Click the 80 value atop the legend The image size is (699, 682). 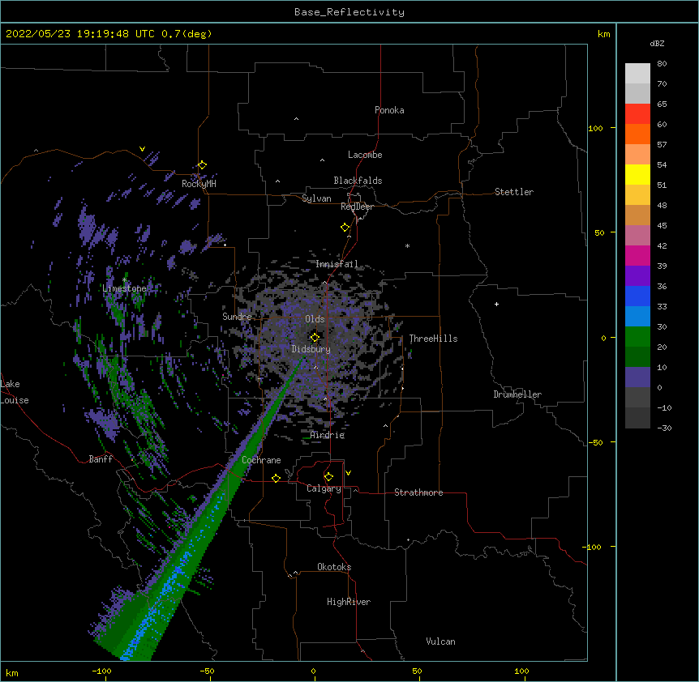[x=662, y=64]
